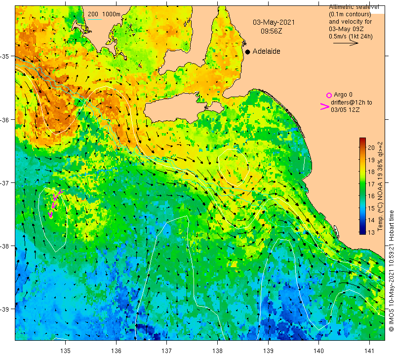The width and height of the screenshot is (395, 355).
Task: Click the 15 label on temperature scale
Action: pyautogui.click(x=371, y=208)
